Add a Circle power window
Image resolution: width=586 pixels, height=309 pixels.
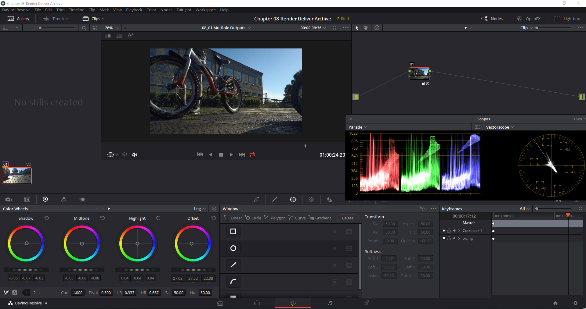point(253,218)
